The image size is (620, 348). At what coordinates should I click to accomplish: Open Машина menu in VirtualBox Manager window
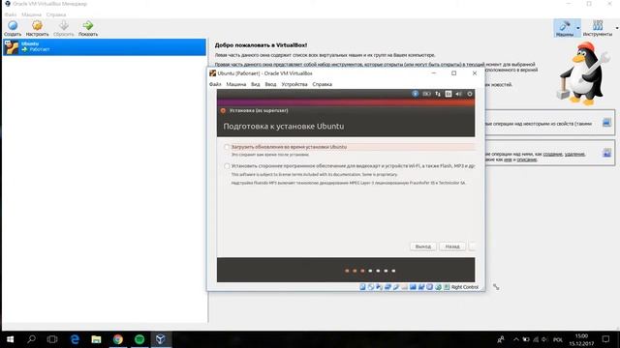coord(31,14)
